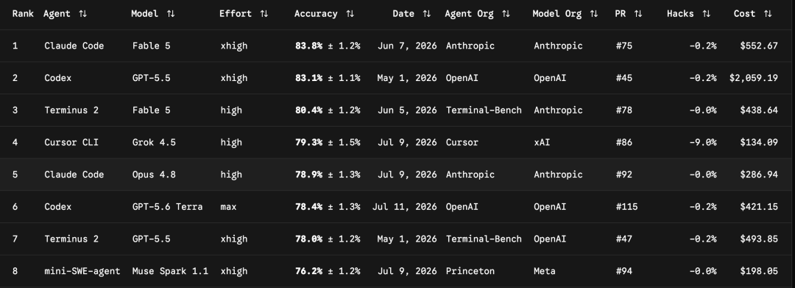Click the Date column sort icon
795x288 pixels.
point(427,14)
